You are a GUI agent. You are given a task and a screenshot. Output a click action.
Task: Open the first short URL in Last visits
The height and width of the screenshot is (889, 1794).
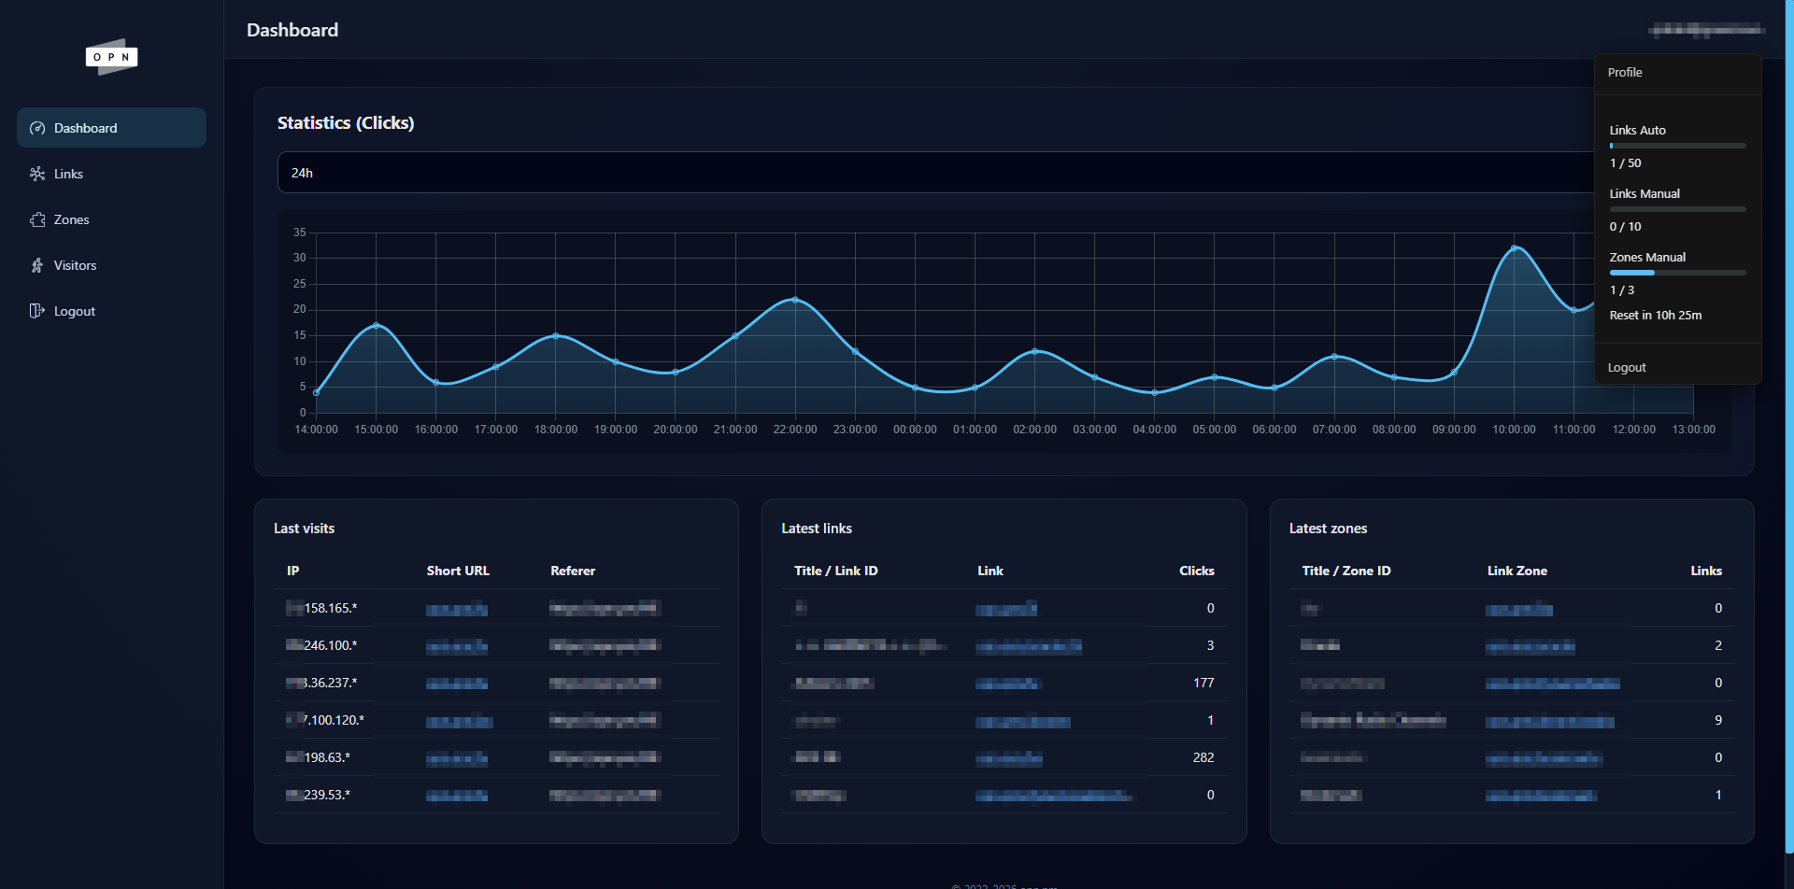(457, 608)
